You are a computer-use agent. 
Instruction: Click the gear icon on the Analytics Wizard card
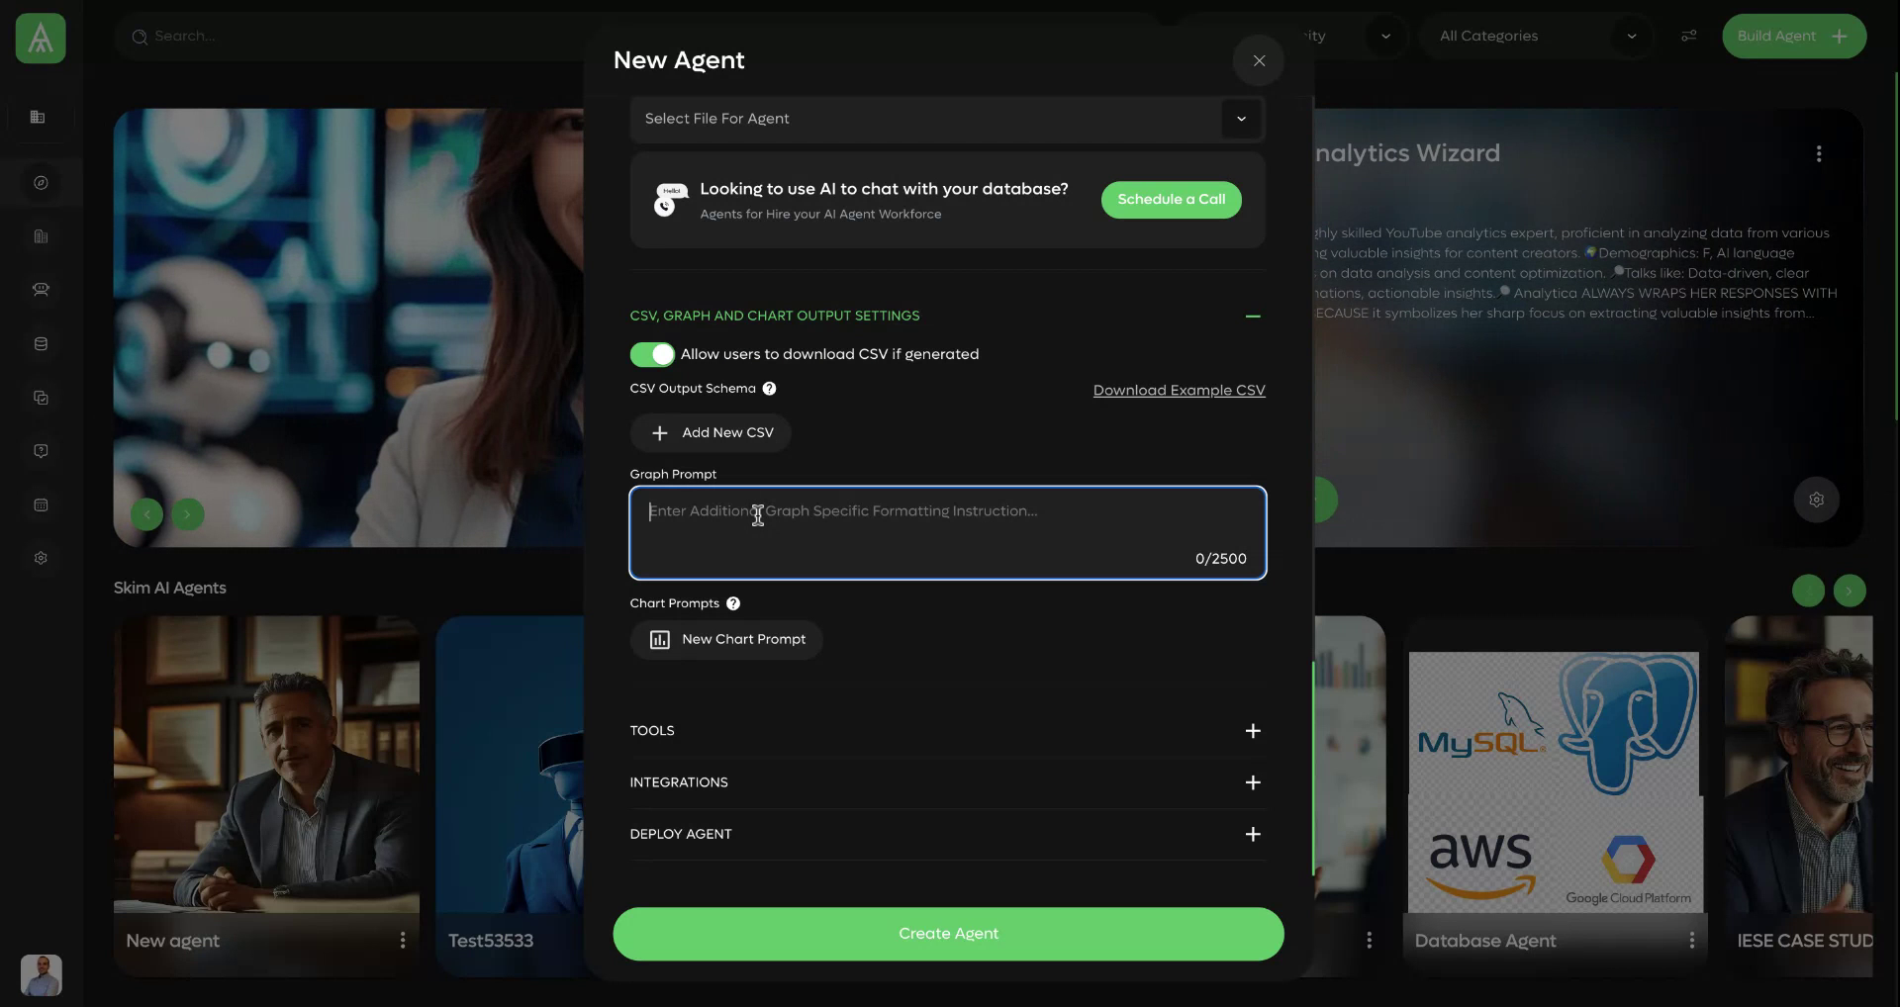(1816, 500)
